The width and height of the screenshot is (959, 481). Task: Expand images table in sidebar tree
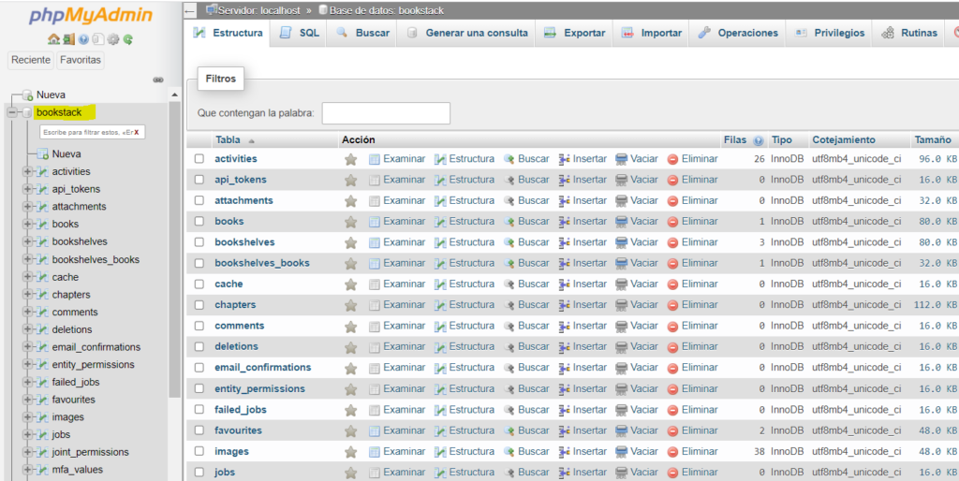click(27, 417)
